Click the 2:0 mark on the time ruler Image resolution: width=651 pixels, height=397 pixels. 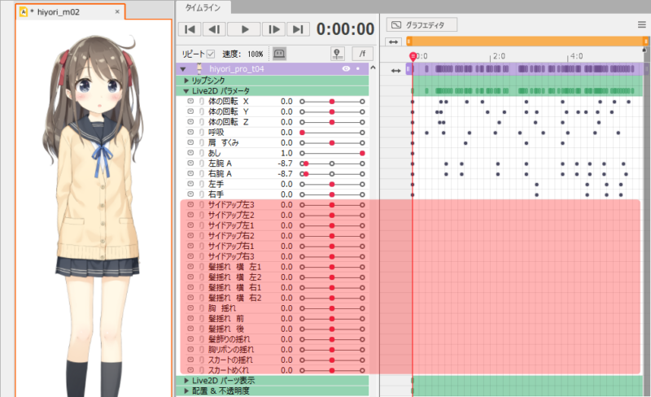(499, 56)
